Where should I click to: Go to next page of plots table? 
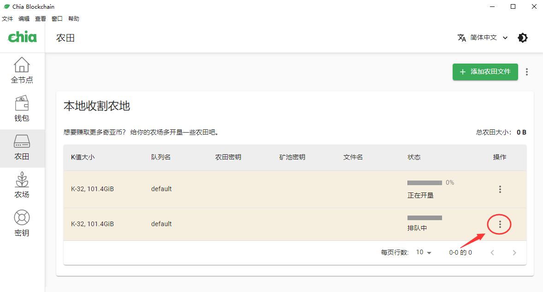[514, 252]
